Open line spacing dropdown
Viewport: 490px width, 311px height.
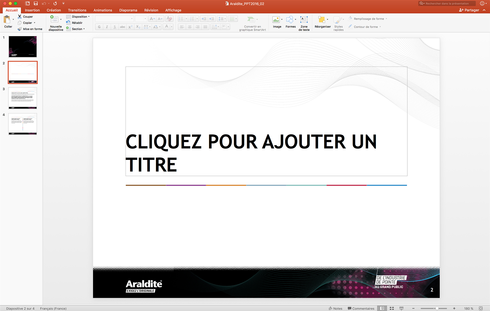(222, 19)
